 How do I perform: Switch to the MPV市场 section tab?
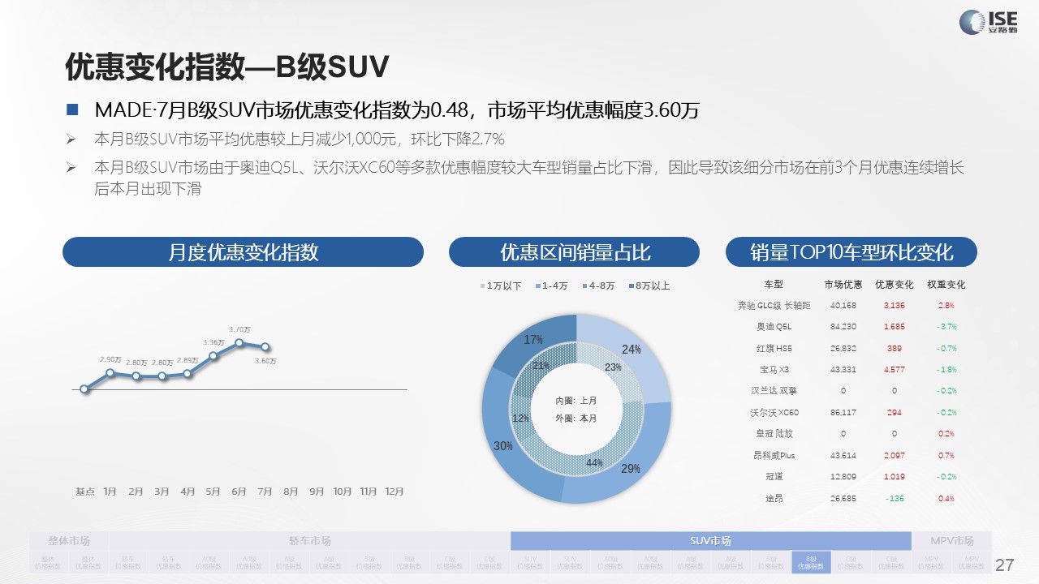tap(951, 541)
